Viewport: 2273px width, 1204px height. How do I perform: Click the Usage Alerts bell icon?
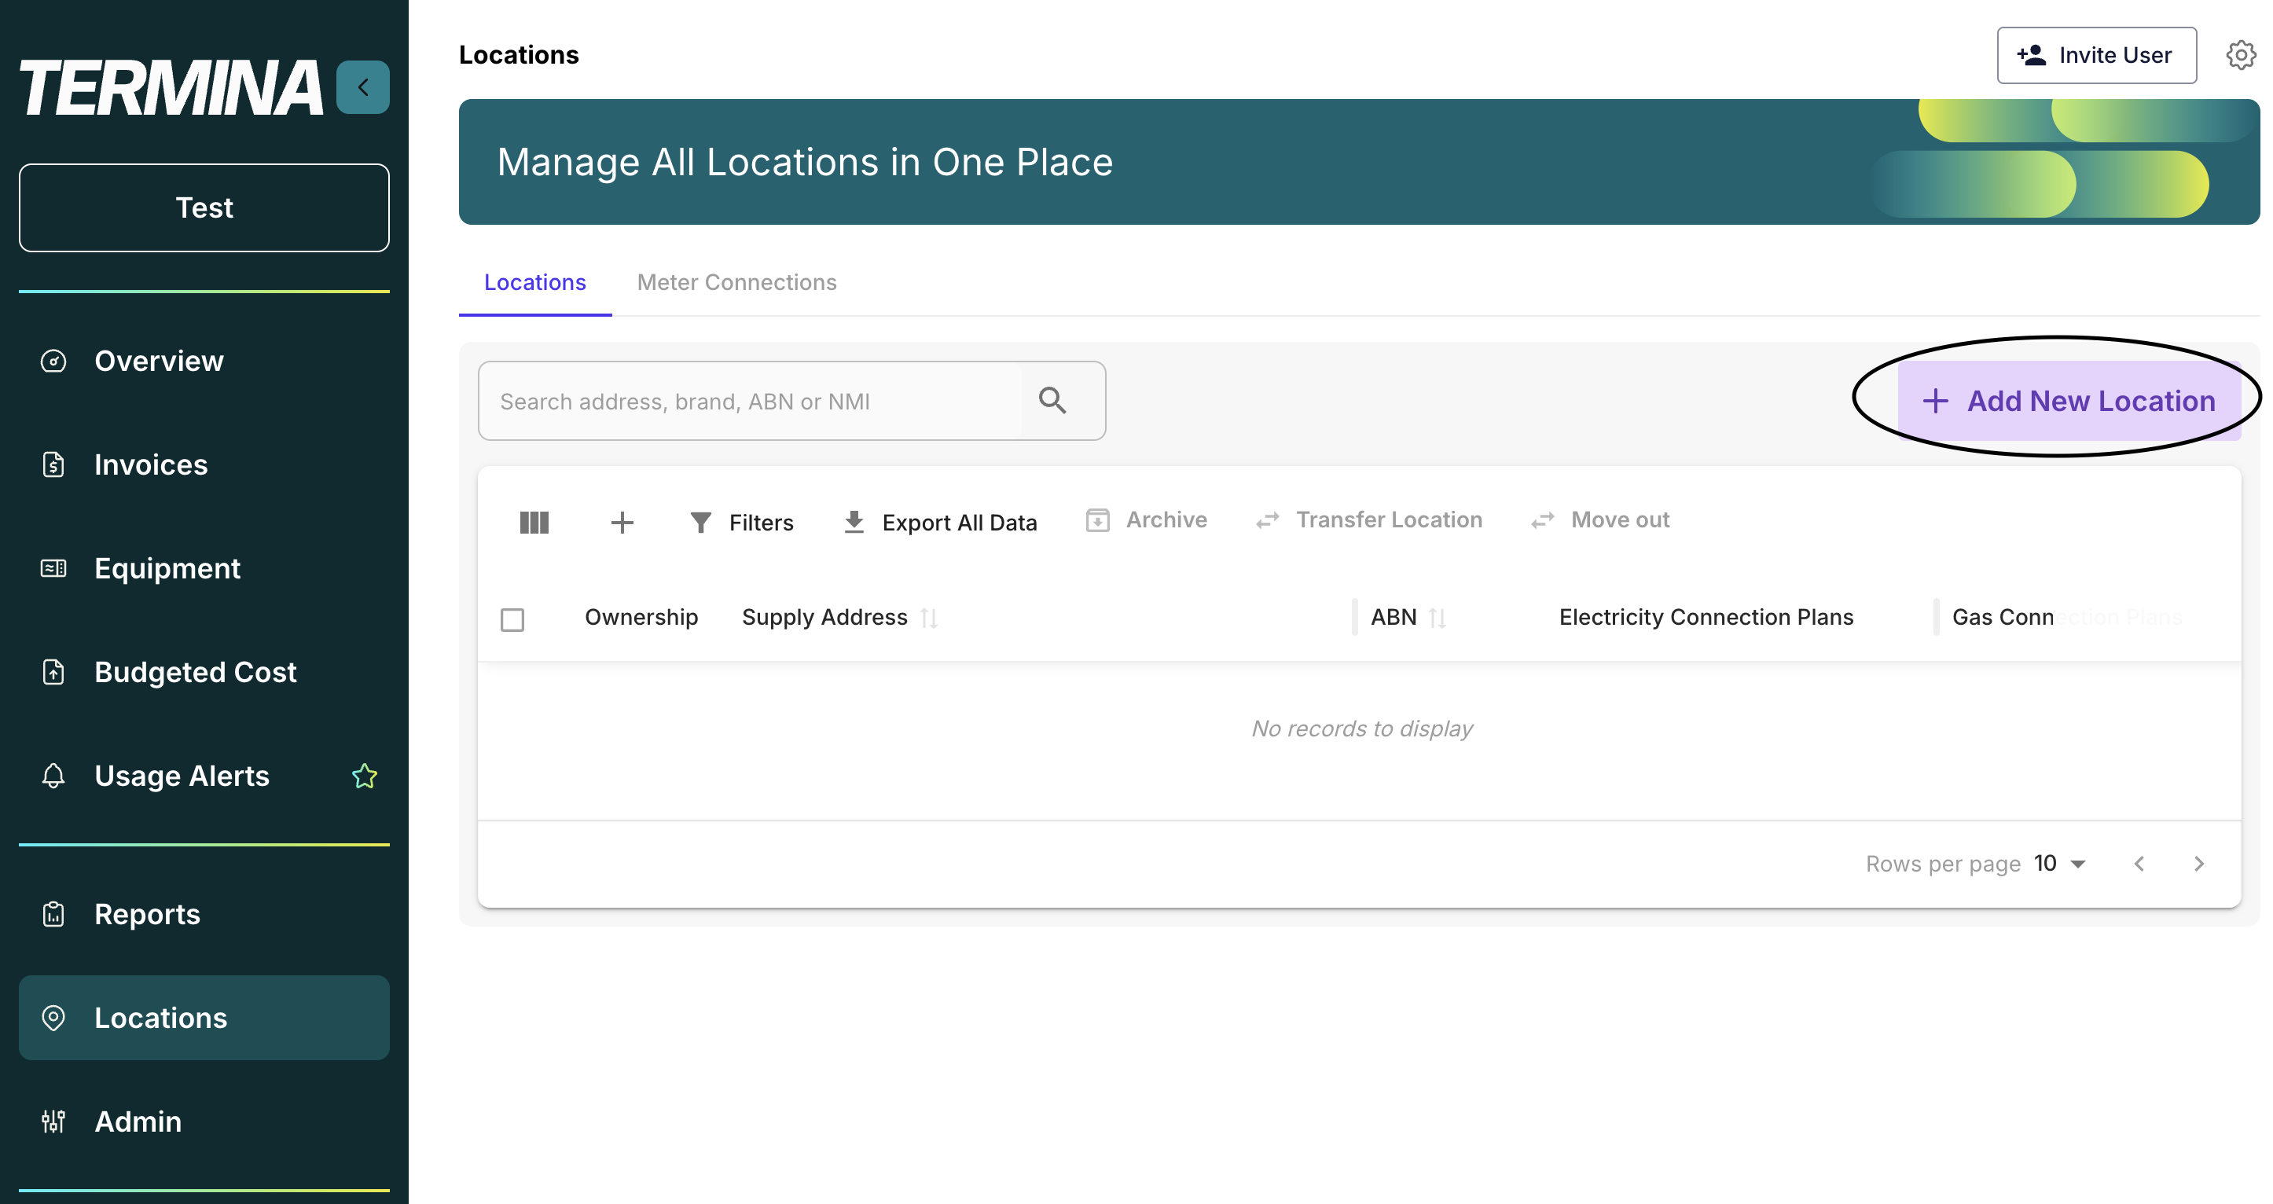[53, 776]
